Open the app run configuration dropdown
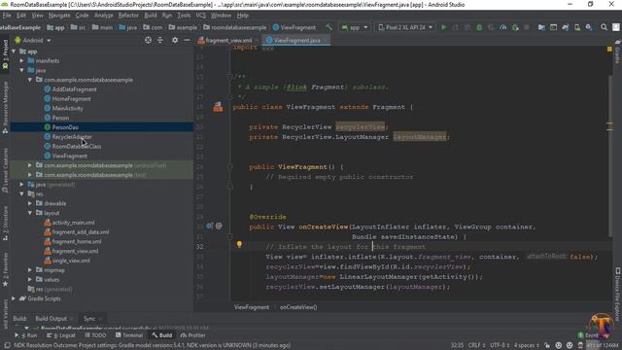 (x=355, y=27)
